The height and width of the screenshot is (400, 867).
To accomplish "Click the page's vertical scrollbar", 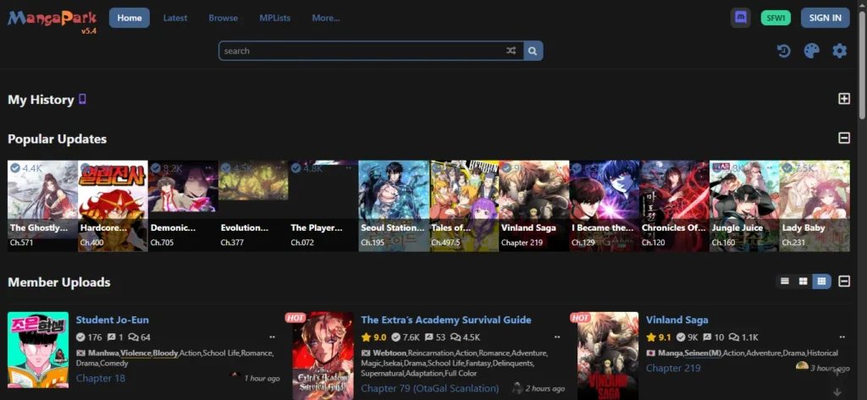I will click(x=862, y=51).
